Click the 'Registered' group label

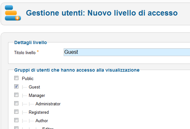39,112
